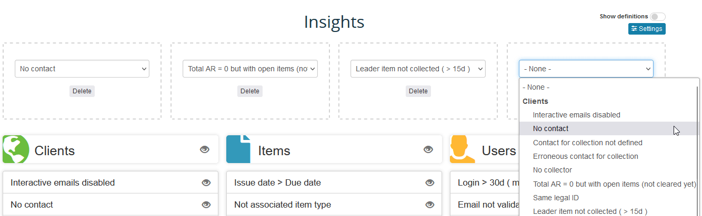Choose Contact for collection not defined option
The image size is (702, 216).
[x=587, y=143]
